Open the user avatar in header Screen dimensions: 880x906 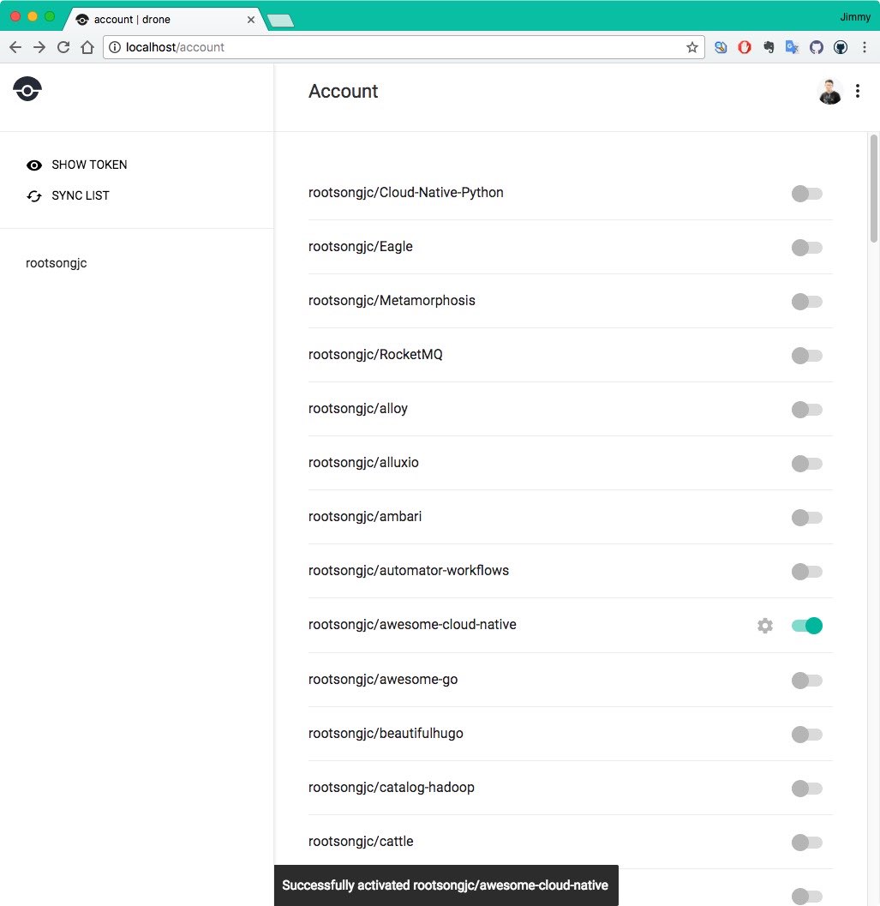pyautogui.click(x=829, y=92)
